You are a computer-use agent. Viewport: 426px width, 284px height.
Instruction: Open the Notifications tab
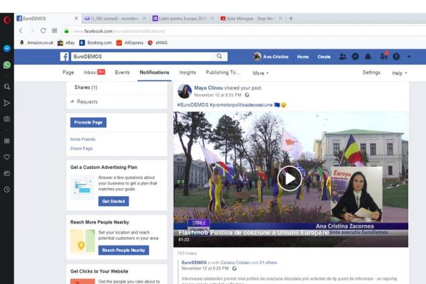tap(154, 72)
